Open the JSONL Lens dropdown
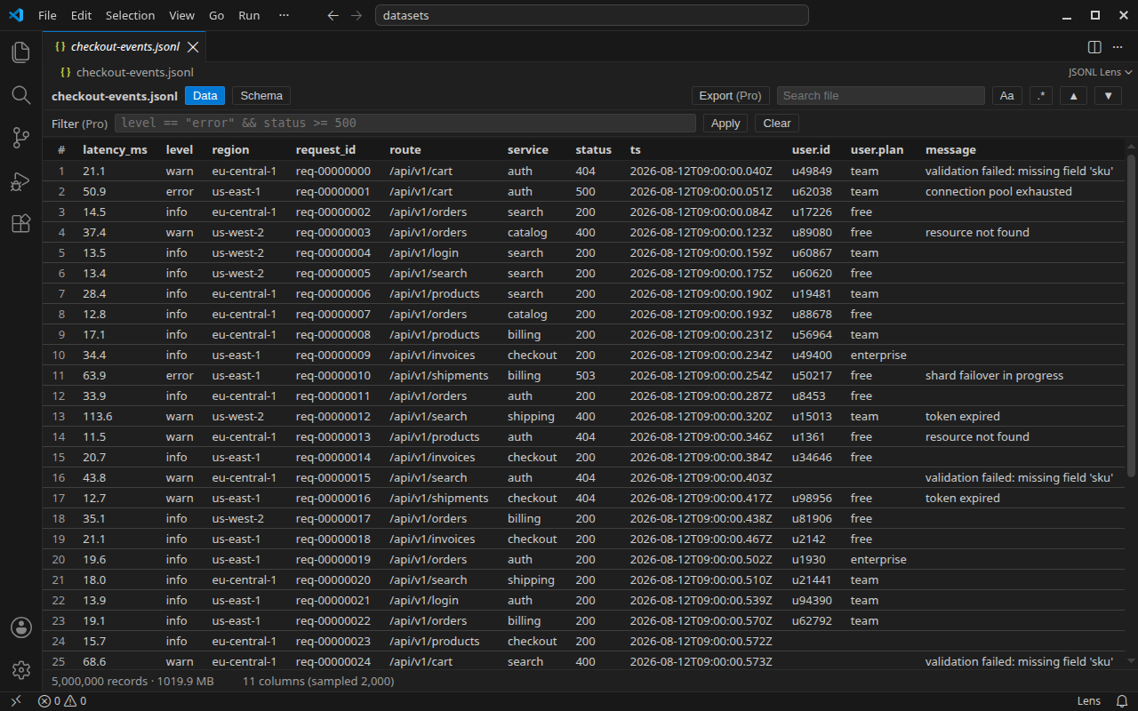This screenshot has width=1138, height=711. point(1100,73)
